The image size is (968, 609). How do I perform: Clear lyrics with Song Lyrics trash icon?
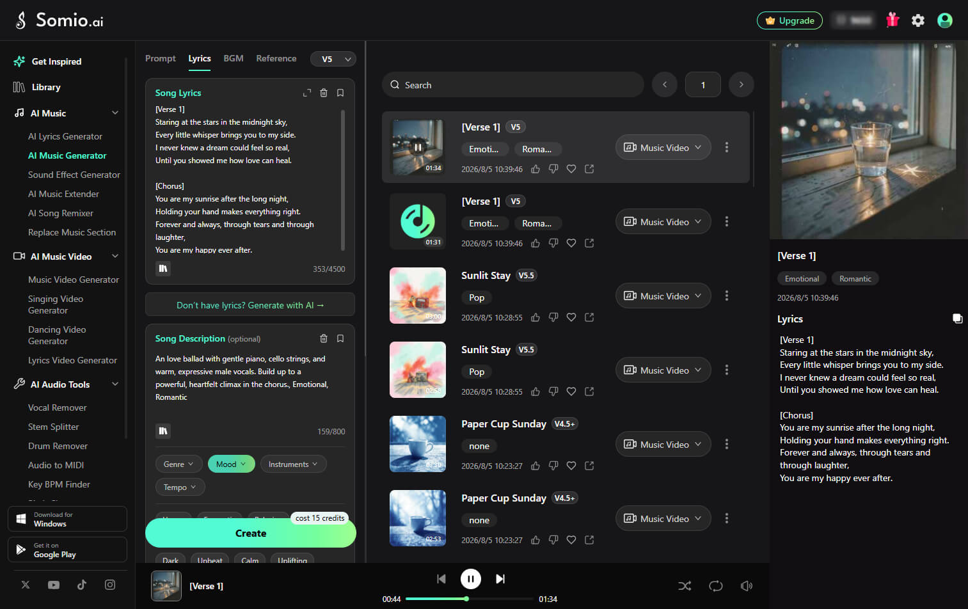324,93
